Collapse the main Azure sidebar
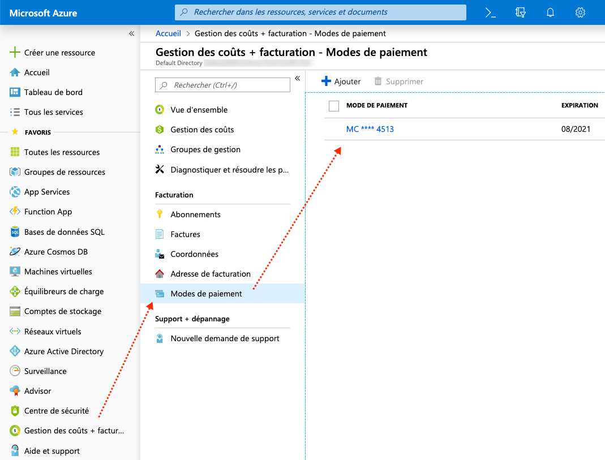Image resolution: width=605 pixels, height=460 pixels. pyautogui.click(x=131, y=33)
